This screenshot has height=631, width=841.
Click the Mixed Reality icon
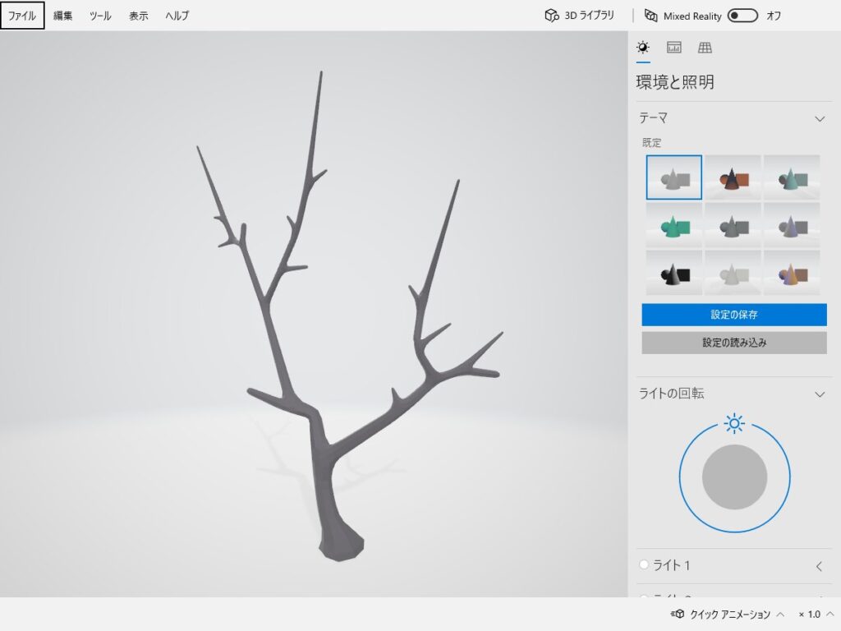pyautogui.click(x=651, y=16)
